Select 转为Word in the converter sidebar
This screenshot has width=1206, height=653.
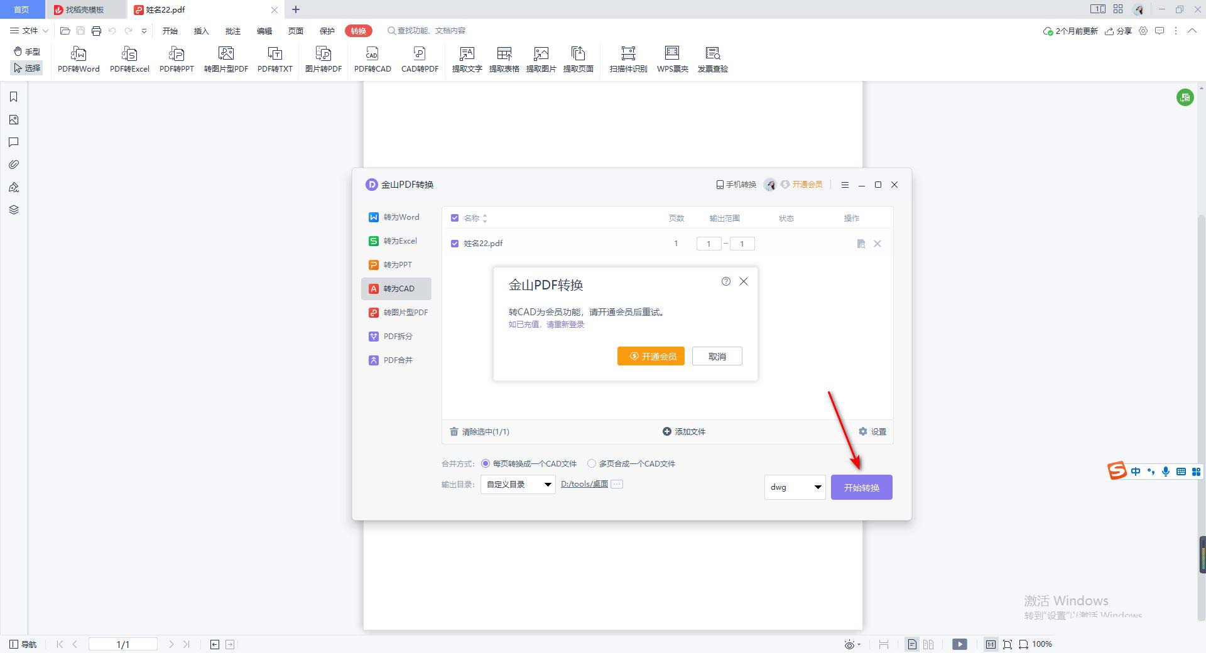(x=396, y=217)
